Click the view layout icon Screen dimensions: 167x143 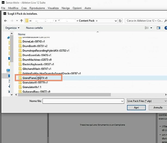(147, 28)
